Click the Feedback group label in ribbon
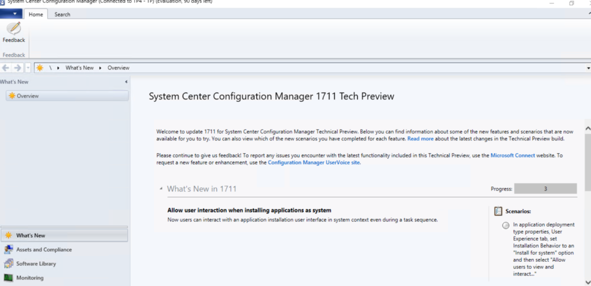 [14, 55]
